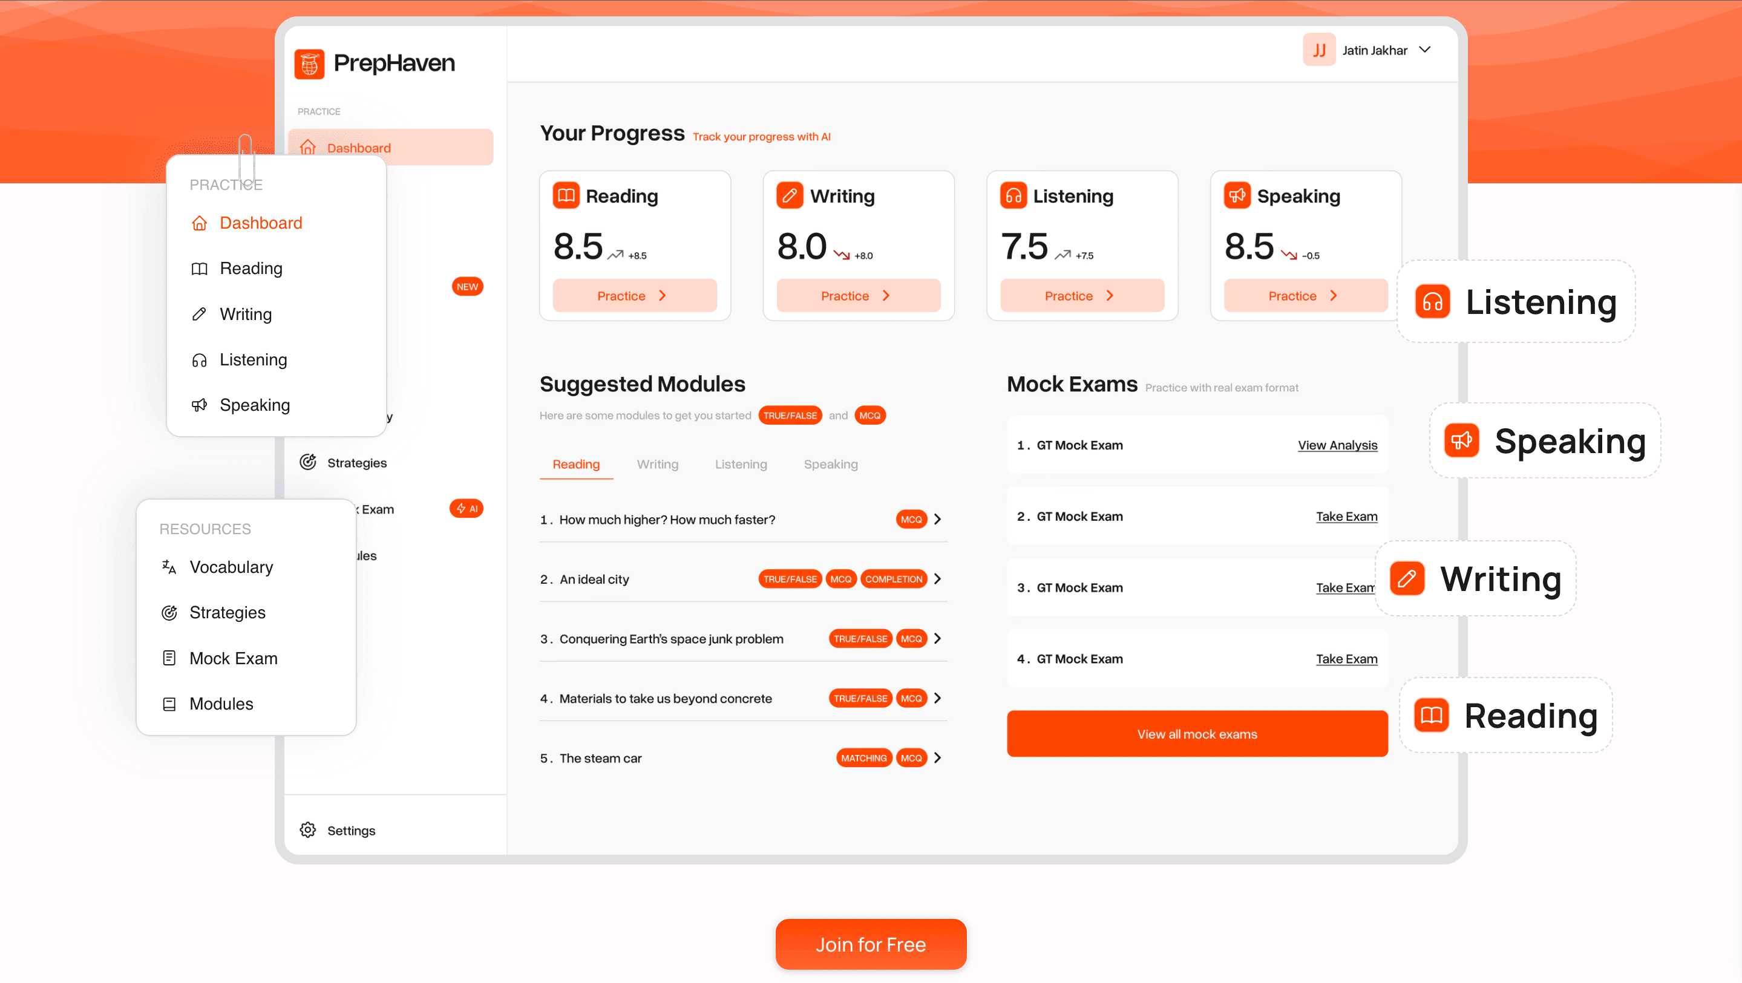Image resolution: width=1742 pixels, height=983 pixels.
Task: Click the Writing practice icon
Action: pyautogui.click(x=790, y=196)
